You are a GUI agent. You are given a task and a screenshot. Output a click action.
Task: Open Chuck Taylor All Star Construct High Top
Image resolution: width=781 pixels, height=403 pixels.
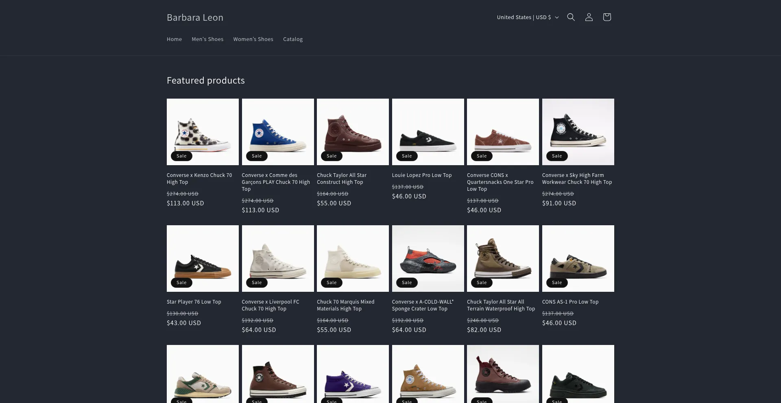pyautogui.click(x=342, y=179)
